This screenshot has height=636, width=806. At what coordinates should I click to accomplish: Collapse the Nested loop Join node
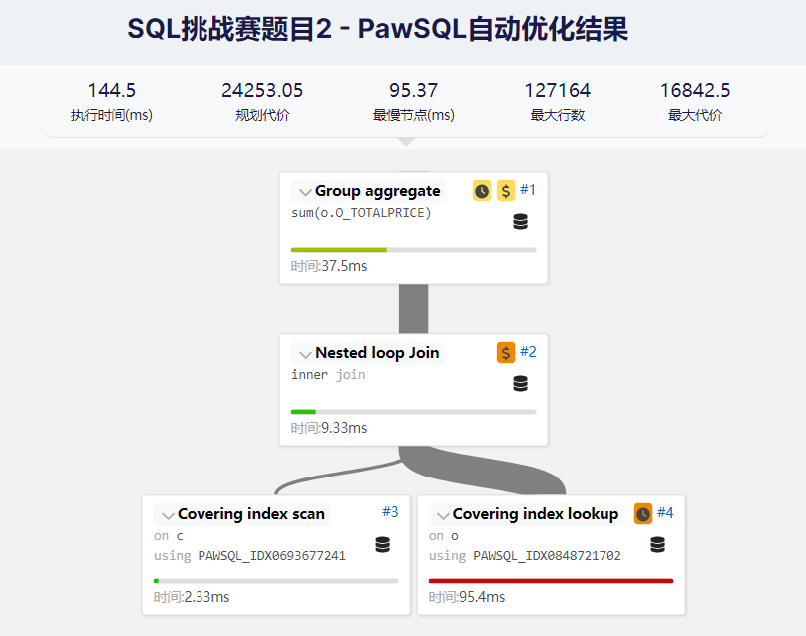coord(304,352)
